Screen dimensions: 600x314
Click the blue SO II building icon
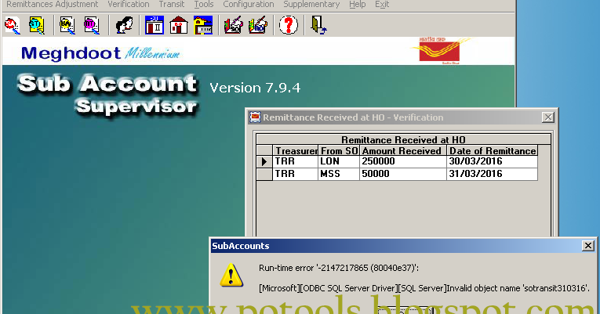(x=155, y=25)
